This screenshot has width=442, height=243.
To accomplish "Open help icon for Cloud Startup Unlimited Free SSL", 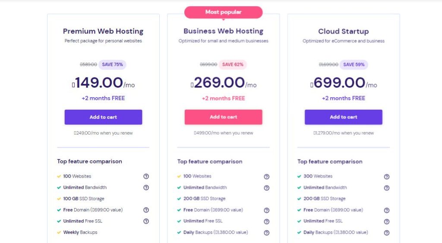I will [x=387, y=221].
